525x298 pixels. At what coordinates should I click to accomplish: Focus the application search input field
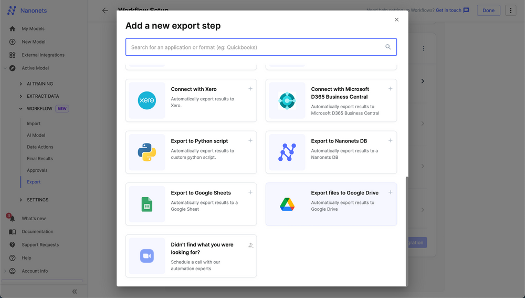point(255,47)
